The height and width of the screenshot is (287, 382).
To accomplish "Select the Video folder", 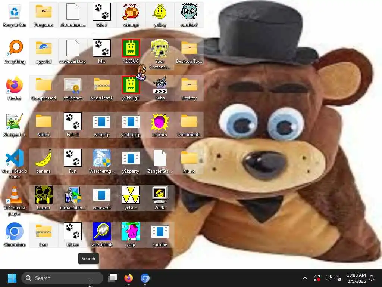I will click(43, 124).
